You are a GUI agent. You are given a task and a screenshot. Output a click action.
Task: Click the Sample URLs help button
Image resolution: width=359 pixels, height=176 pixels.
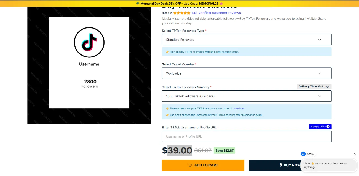click(320, 127)
